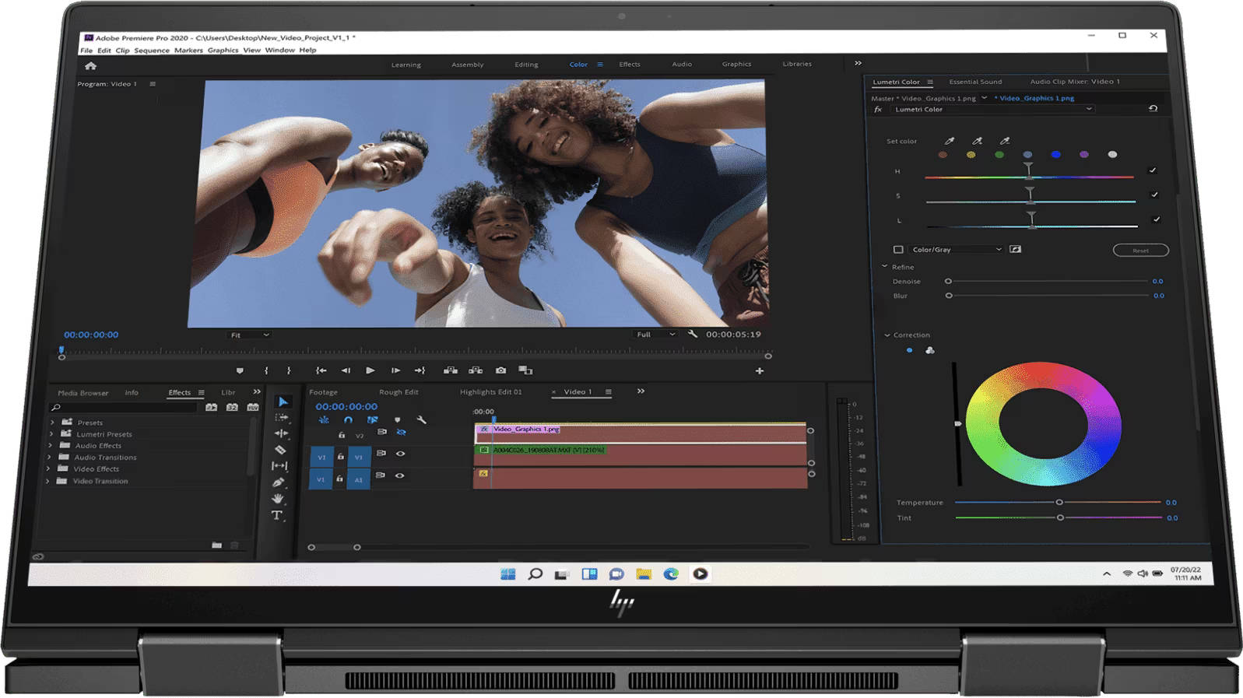Adjust the Temperature slider handle

coord(1059,503)
